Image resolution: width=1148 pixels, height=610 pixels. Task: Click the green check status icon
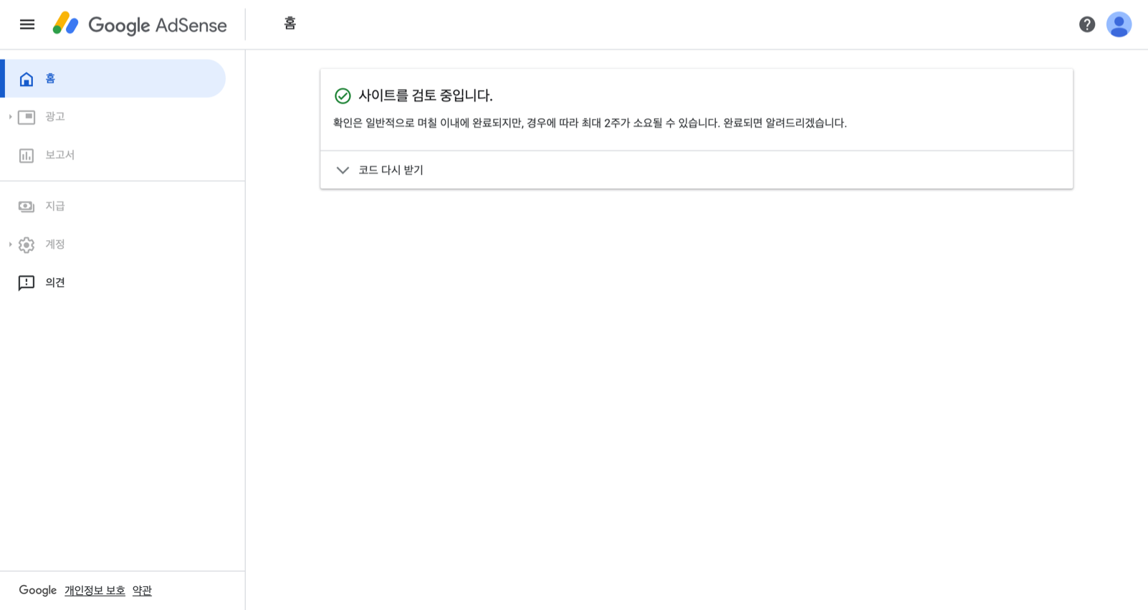[x=343, y=95]
